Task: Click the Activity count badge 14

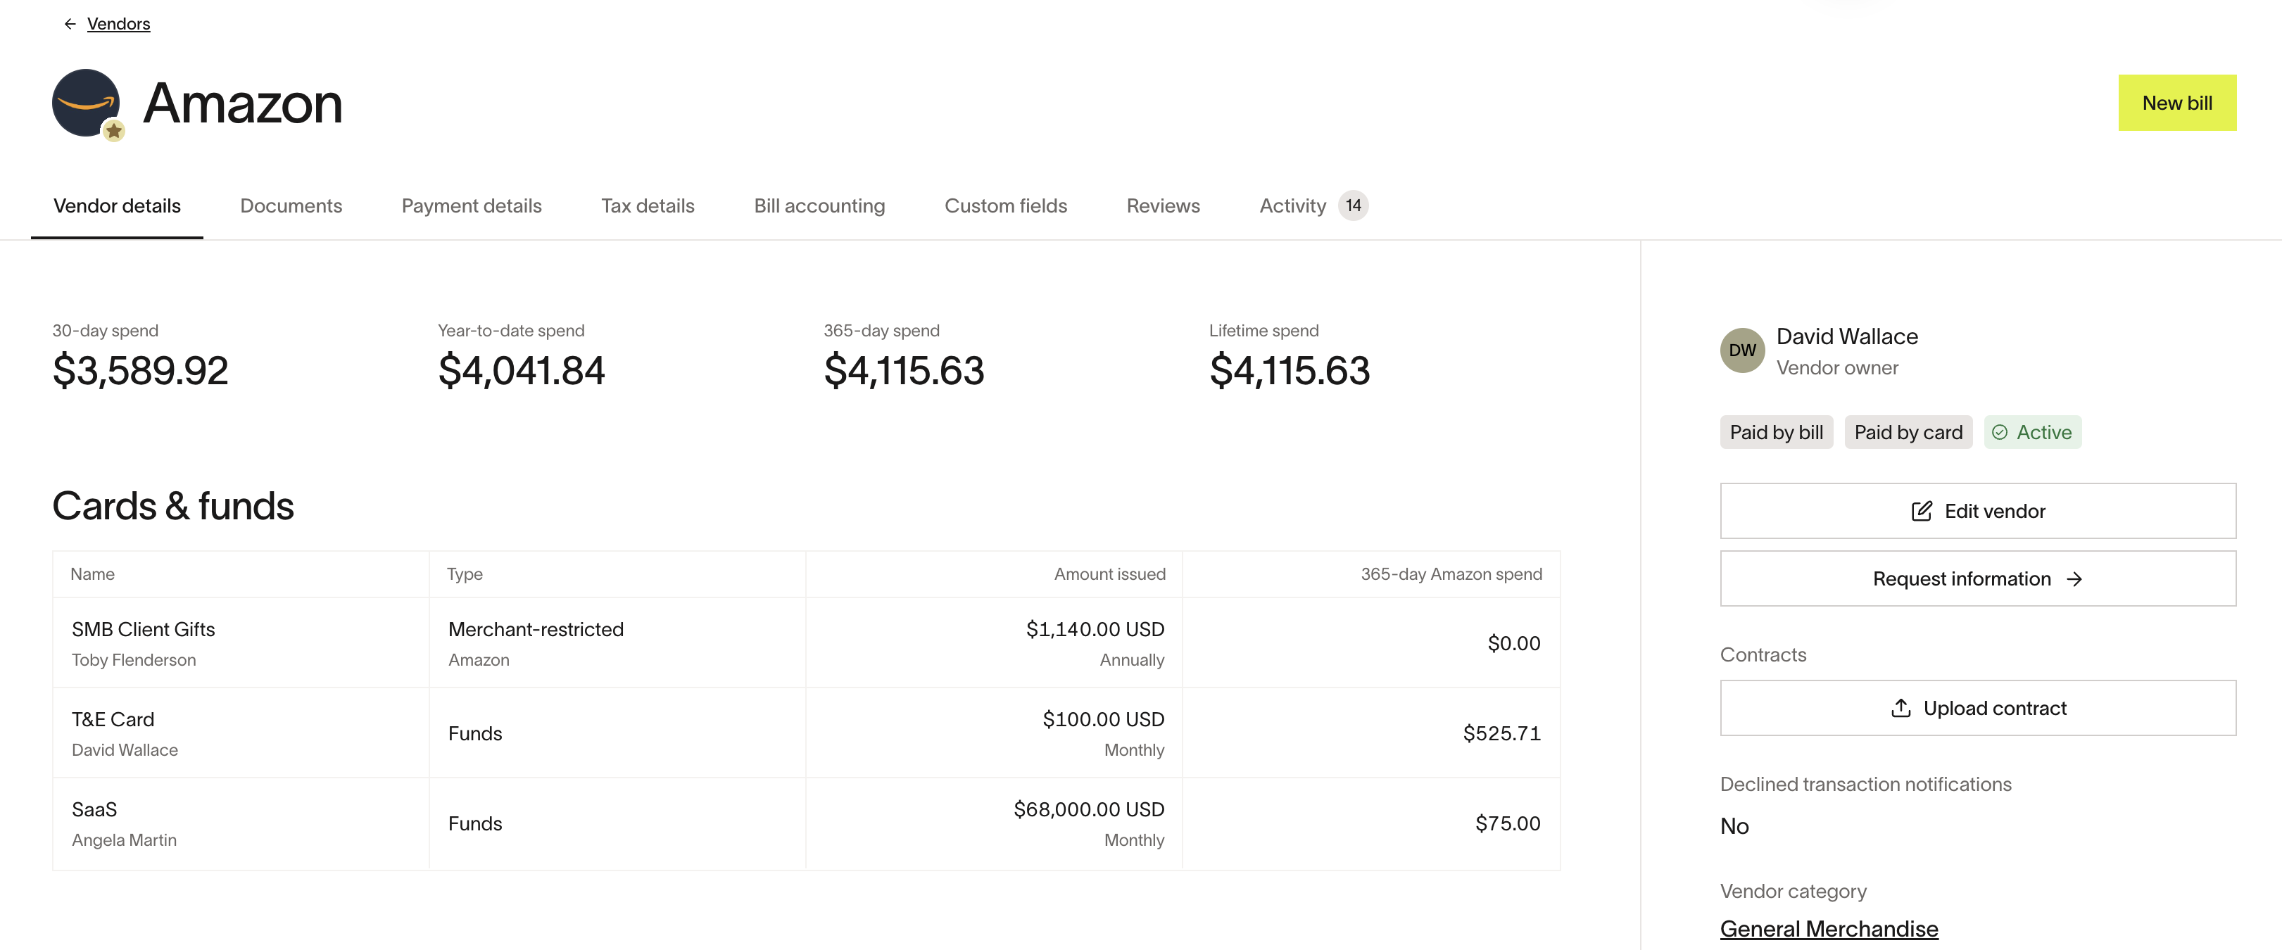Action: pos(1353,205)
